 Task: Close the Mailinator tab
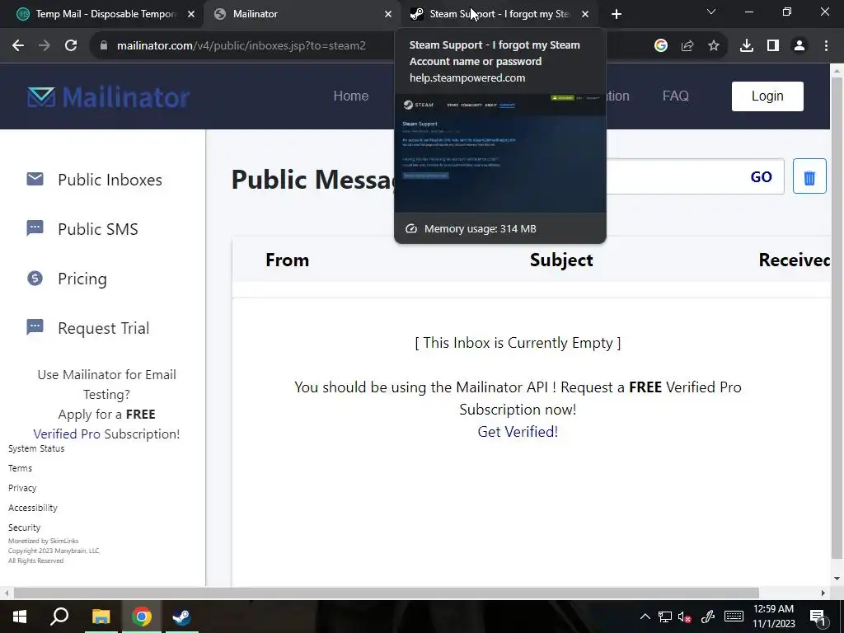(388, 14)
